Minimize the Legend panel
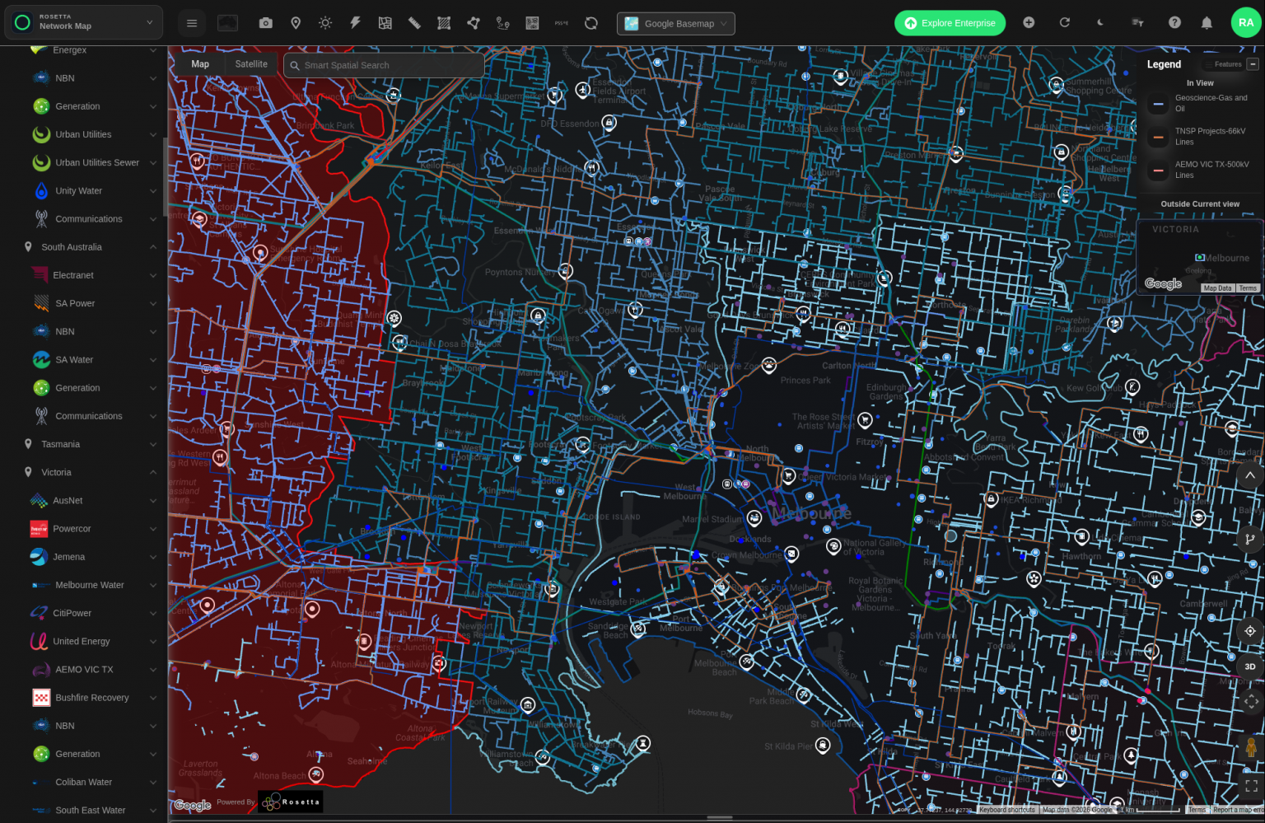The height and width of the screenshot is (823, 1265). 1253,64
